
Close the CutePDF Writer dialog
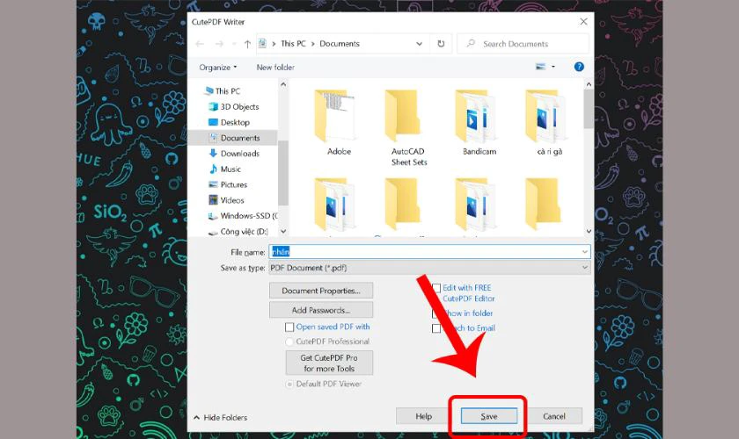pos(583,22)
